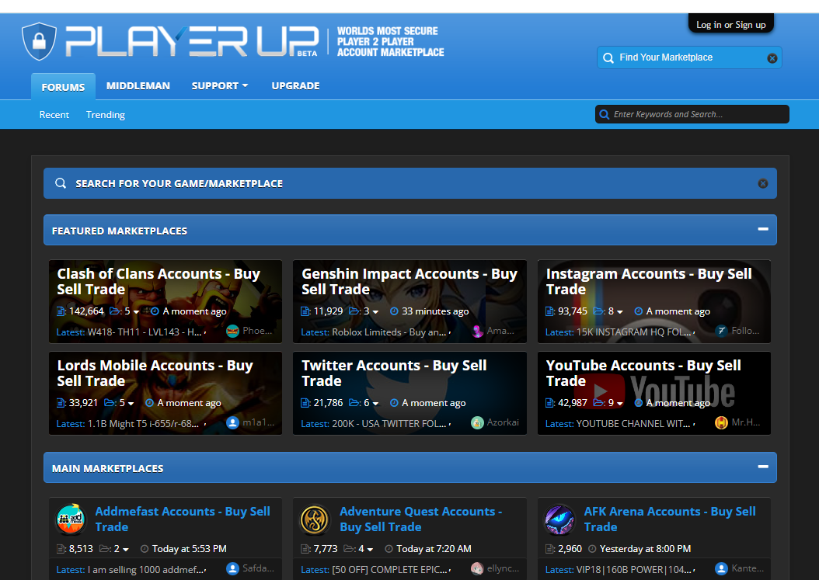Show Trending posts

point(106,115)
